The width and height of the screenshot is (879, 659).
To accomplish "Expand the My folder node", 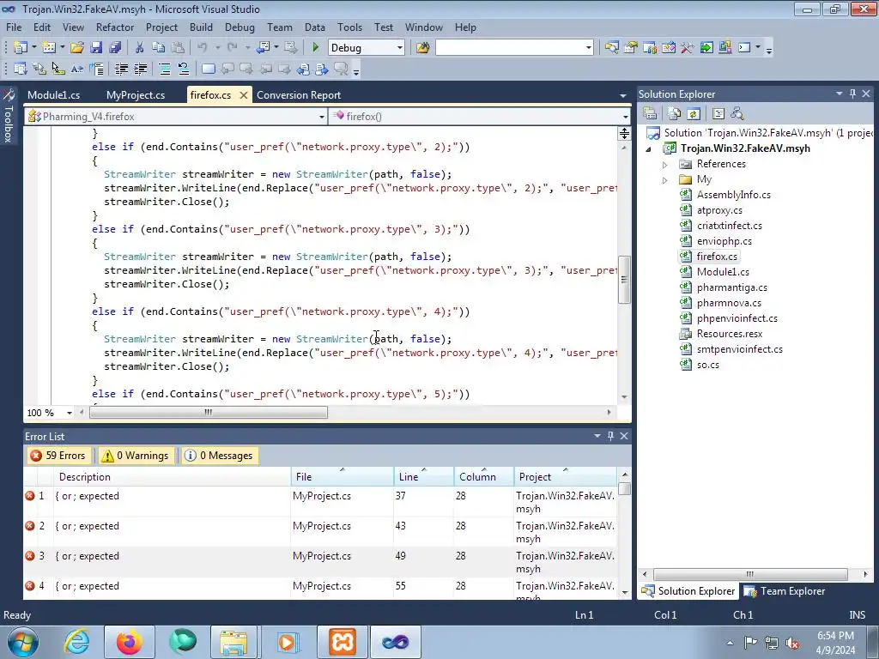I will [x=665, y=180].
